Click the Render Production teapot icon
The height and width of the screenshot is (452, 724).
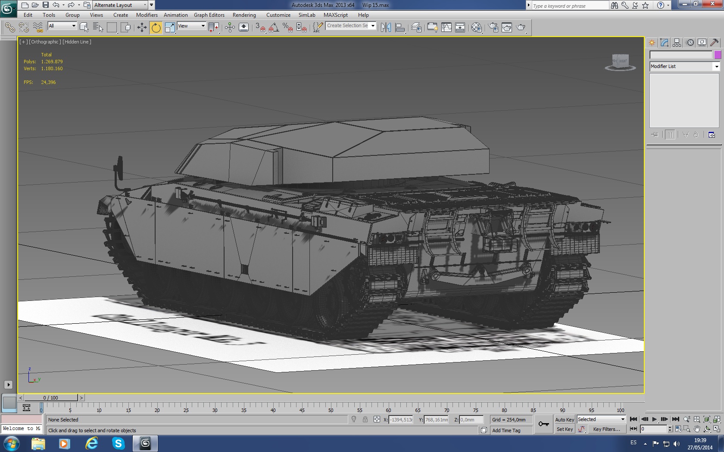(521, 28)
